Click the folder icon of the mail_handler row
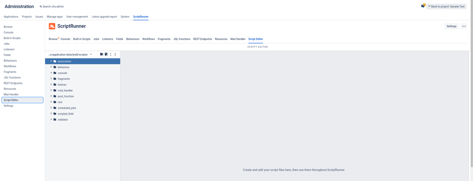 tap(55, 90)
